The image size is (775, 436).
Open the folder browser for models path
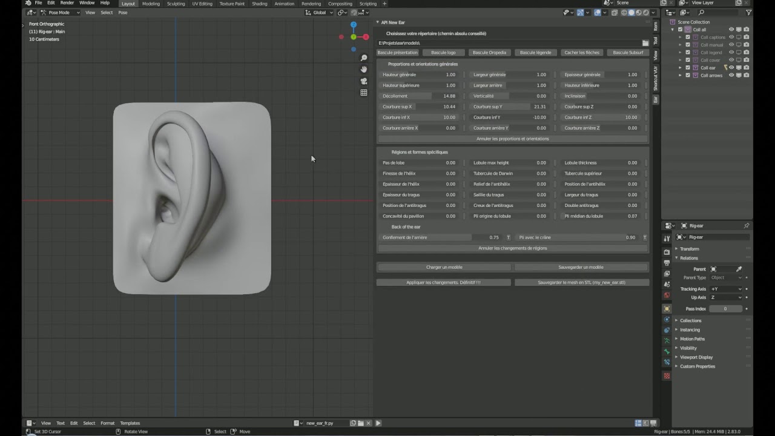pyautogui.click(x=645, y=43)
